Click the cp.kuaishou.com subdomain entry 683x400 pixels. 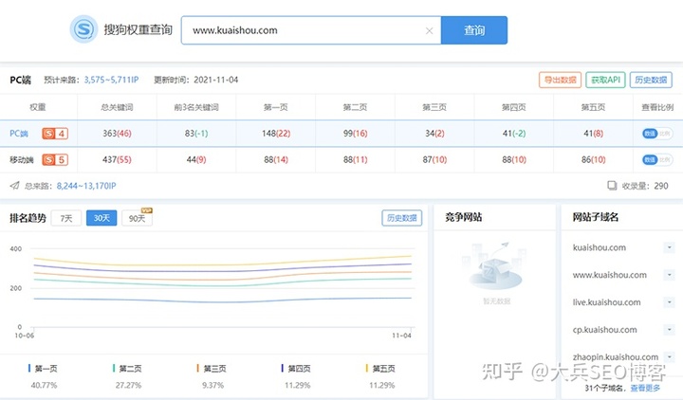(604, 330)
